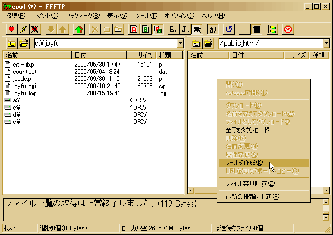333x235 pixels.
Task: Click the blue arrow Refresh list icon
Action: click(229, 29)
